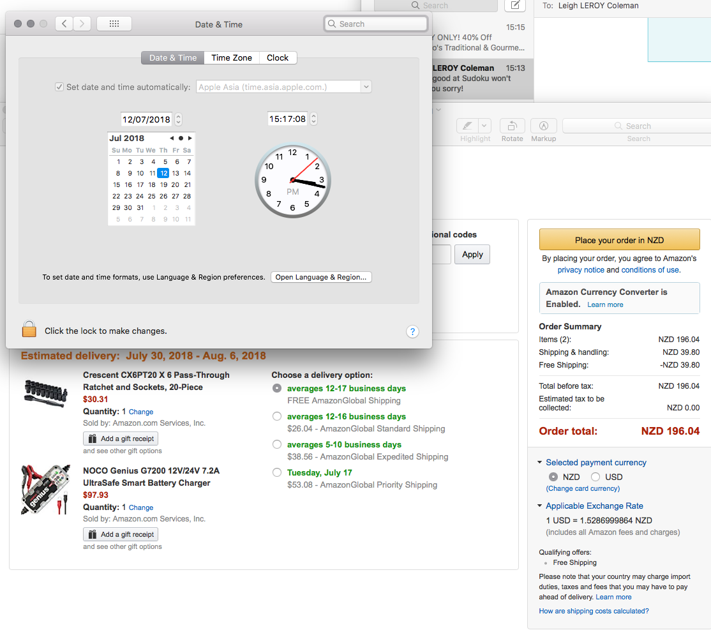Click the Rotate toolbar icon
Viewport: 711px width, 630px height.
[512, 126]
